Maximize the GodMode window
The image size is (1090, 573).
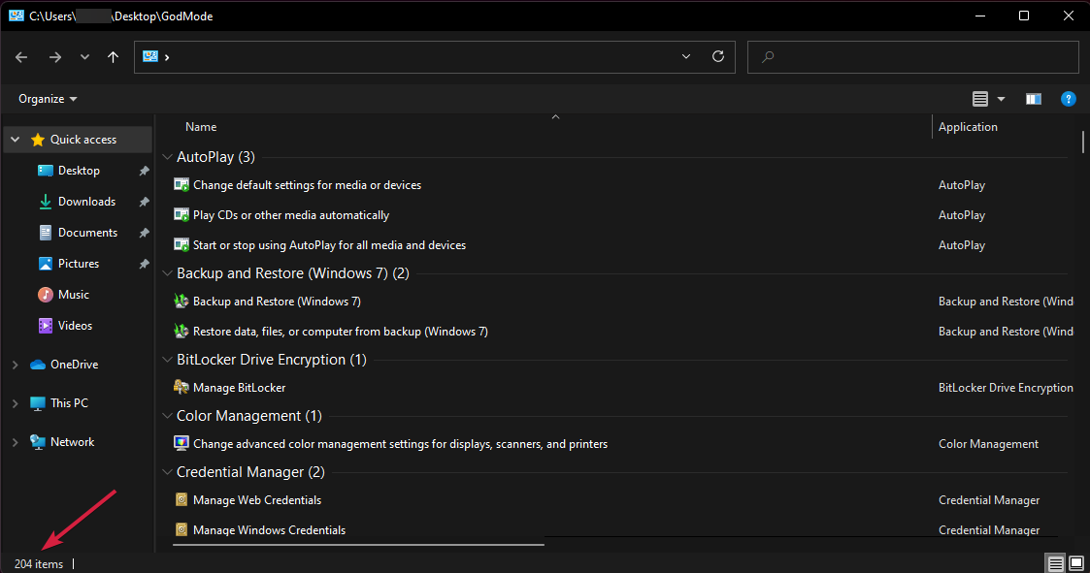coord(1024,16)
